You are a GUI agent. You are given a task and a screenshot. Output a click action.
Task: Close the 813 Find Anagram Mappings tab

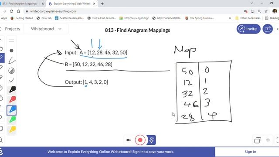tap(43, 3)
